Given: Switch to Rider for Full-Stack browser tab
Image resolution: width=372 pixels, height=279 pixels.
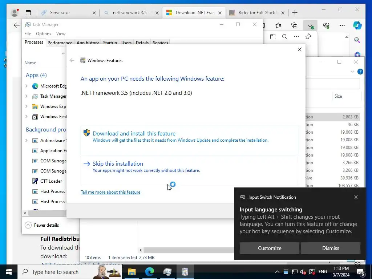Looking at the screenshot, I should [x=257, y=13].
